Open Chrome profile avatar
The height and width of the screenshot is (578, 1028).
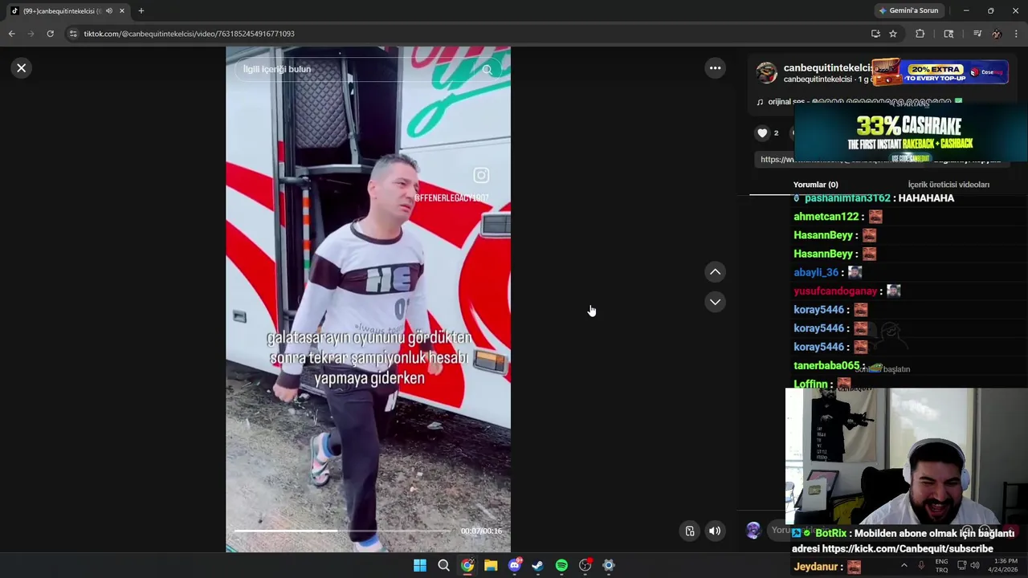(997, 34)
